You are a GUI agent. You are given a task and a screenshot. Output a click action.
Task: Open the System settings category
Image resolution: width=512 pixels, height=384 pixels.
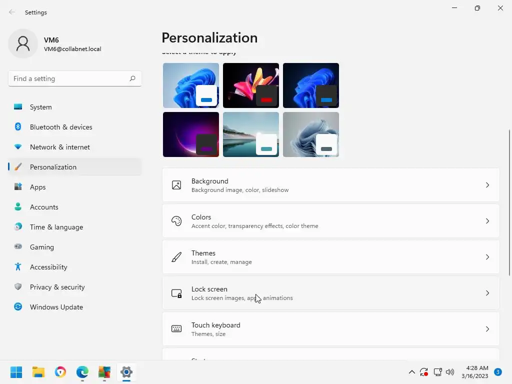tap(75, 107)
